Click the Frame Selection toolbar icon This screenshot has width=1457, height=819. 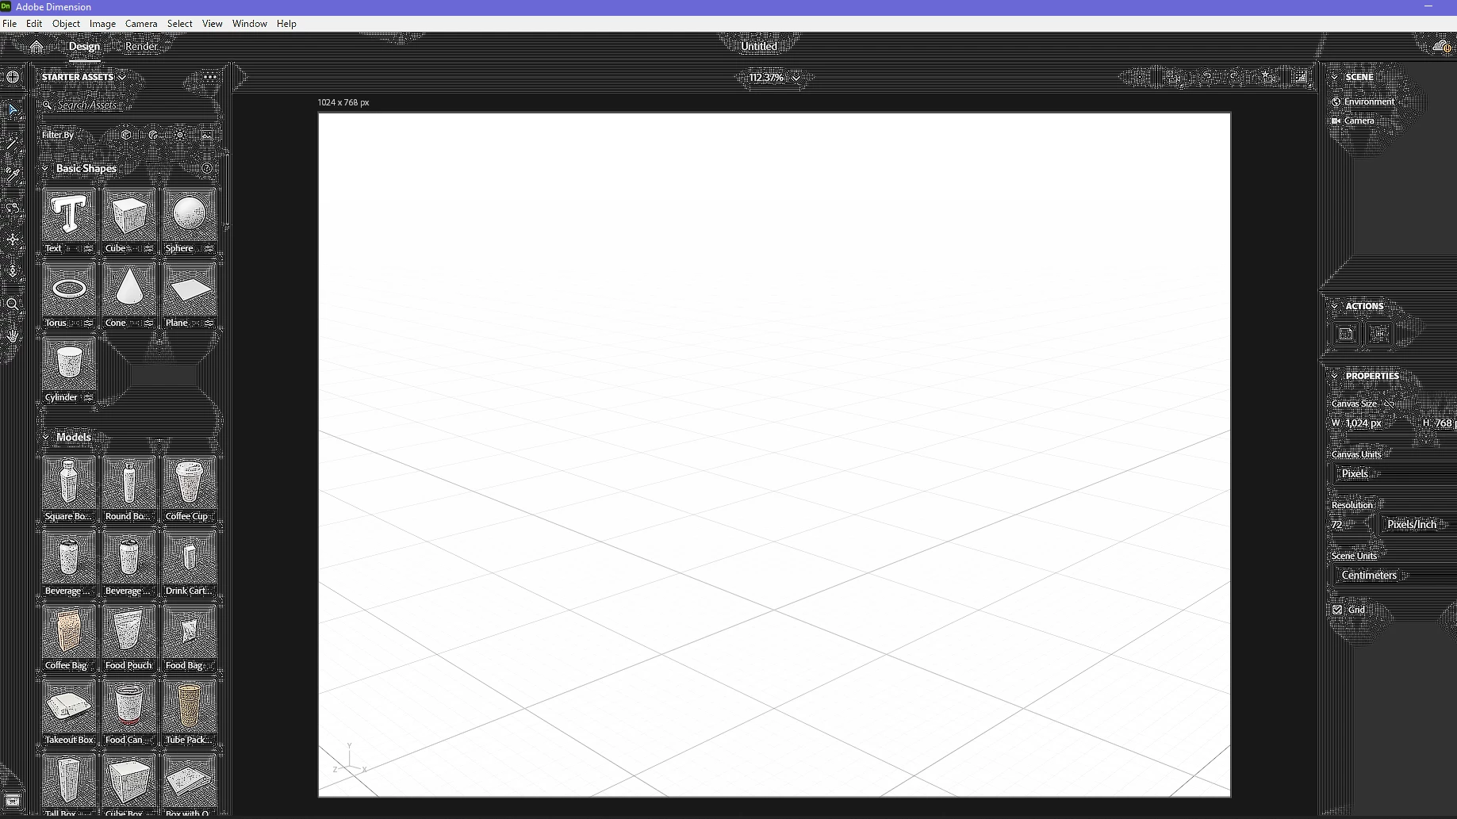coord(1140,77)
